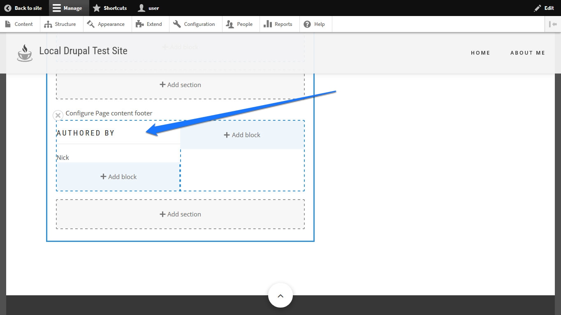Image resolution: width=561 pixels, height=315 pixels.
Task: Open the user account menu
Action: [149, 8]
